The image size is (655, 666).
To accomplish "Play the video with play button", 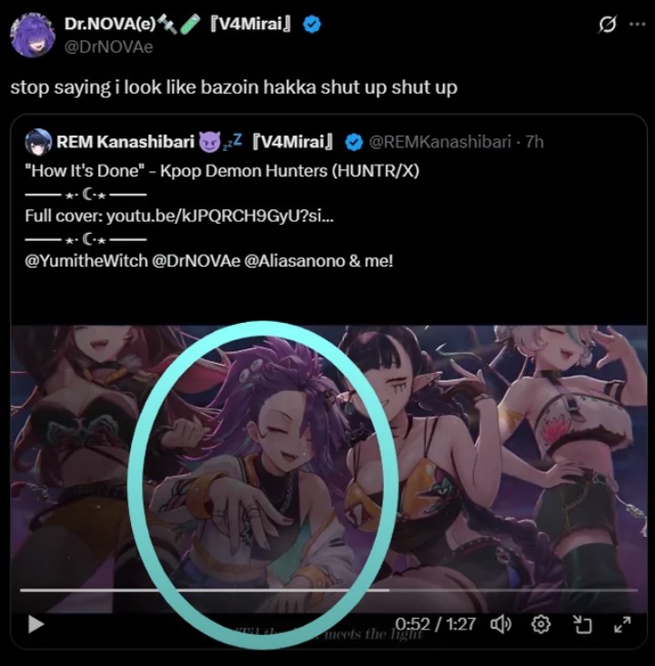I will pos(35,624).
